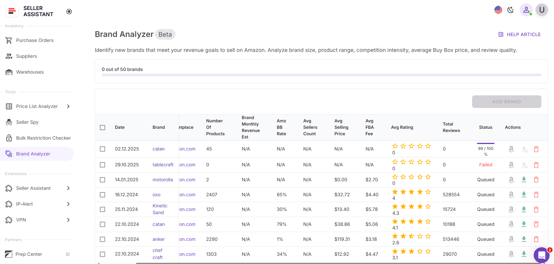Click the Seller Assistant logo icon
The height and width of the screenshot is (264, 554).
pos(12,11)
